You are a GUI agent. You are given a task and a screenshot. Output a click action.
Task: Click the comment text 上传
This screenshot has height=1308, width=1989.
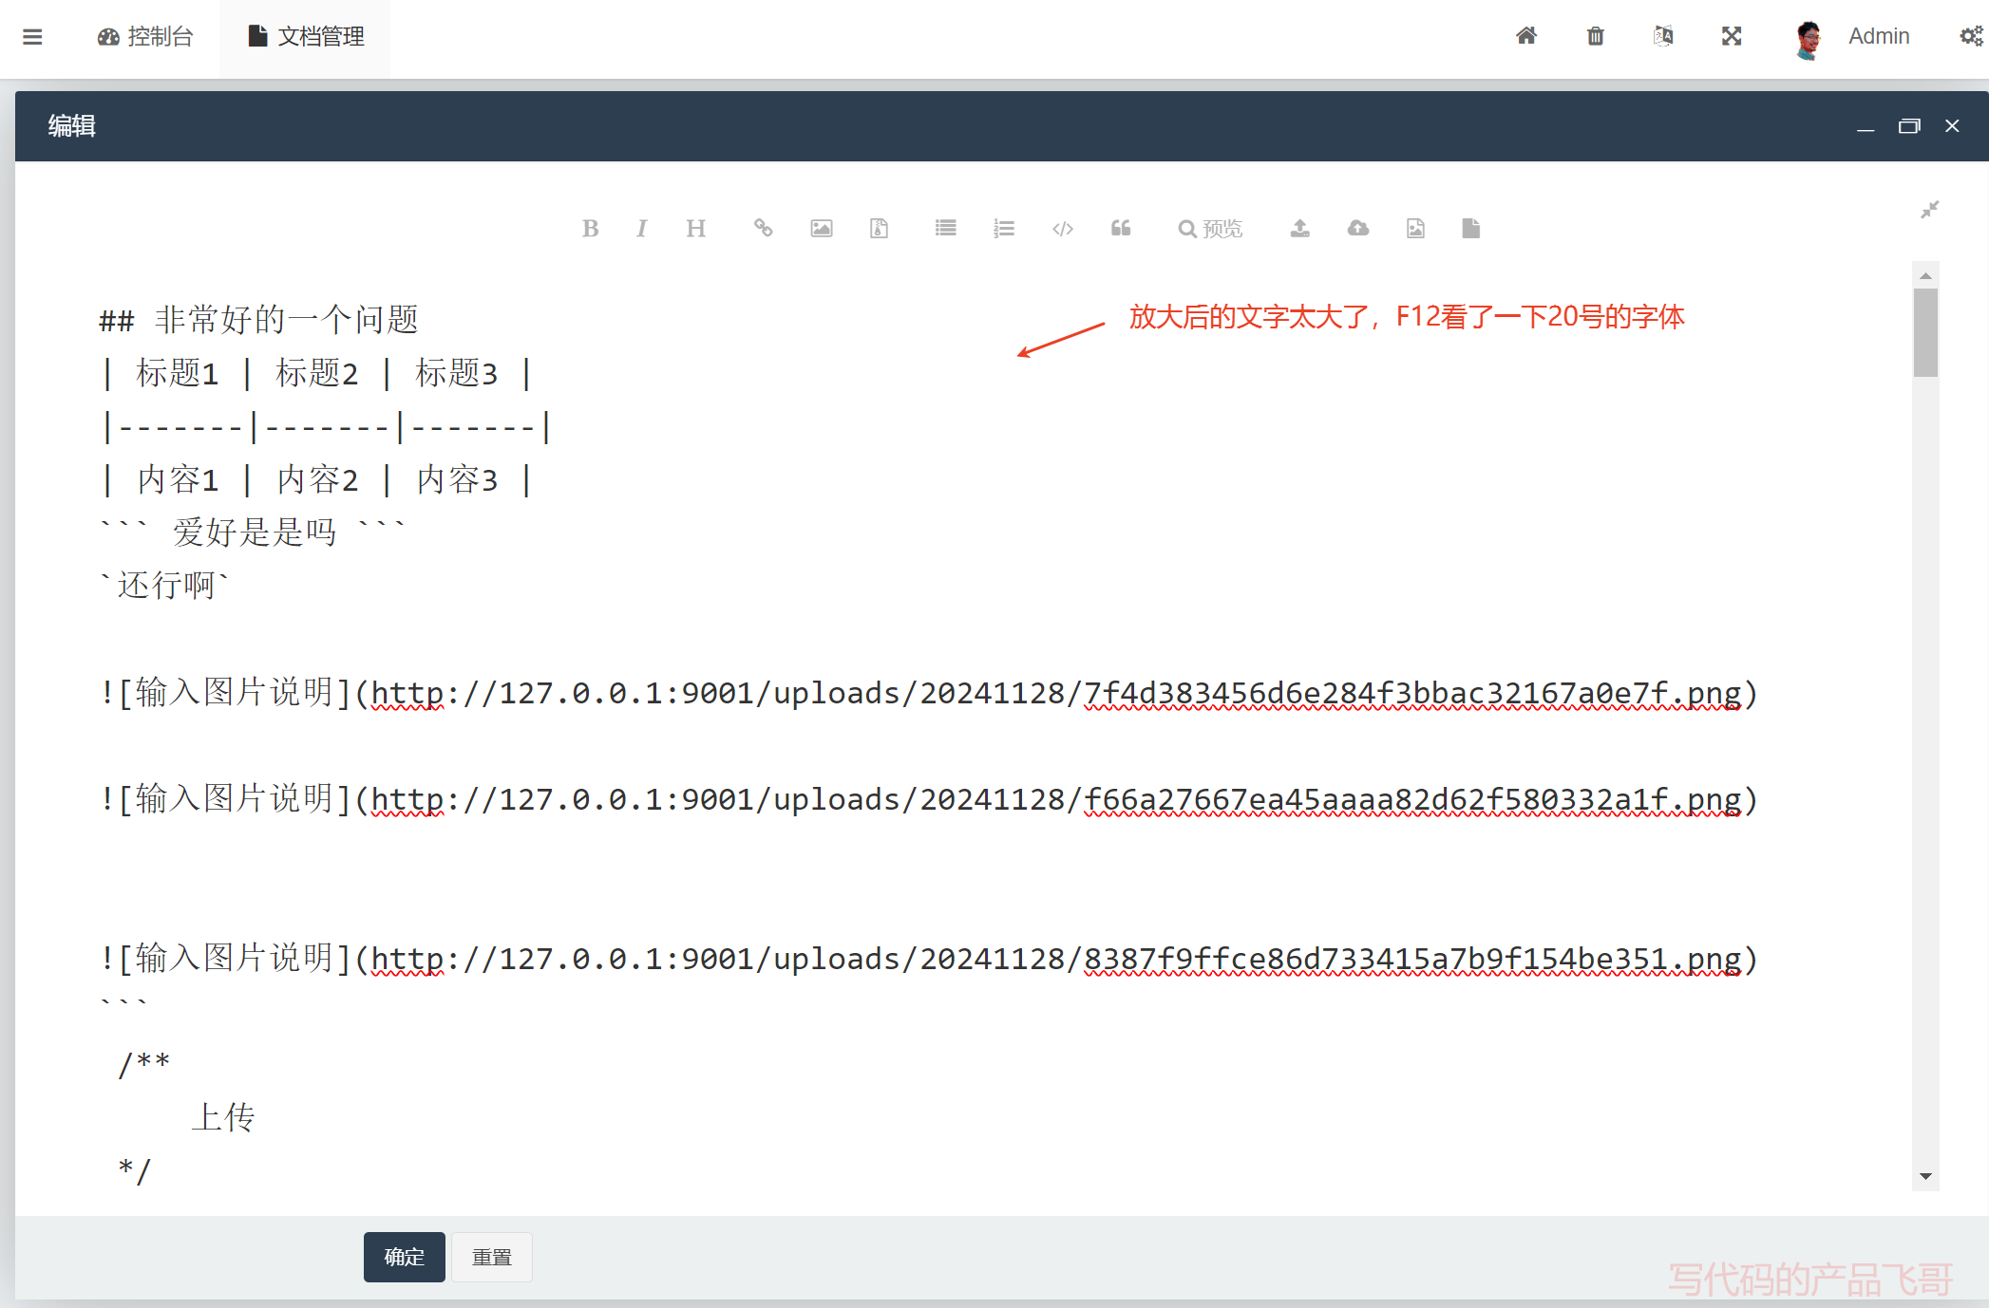[x=223, y=1117]
